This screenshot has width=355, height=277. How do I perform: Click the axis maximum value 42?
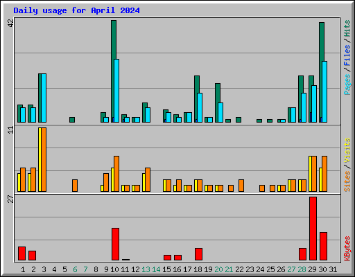(x=10, y=23)
